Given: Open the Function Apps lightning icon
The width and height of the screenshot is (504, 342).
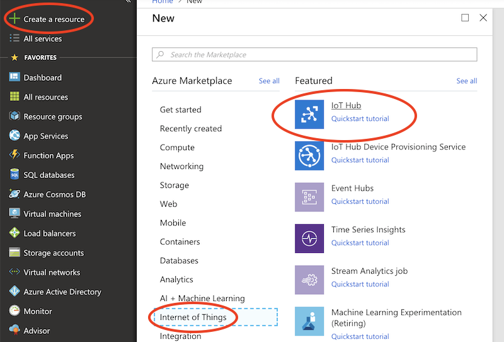Looking at the screenshot, I should pos(14,155).
